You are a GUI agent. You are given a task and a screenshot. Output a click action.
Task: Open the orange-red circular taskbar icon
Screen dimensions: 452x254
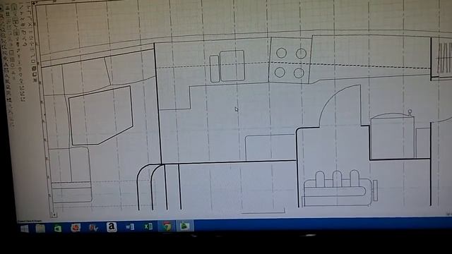point(76,228)
